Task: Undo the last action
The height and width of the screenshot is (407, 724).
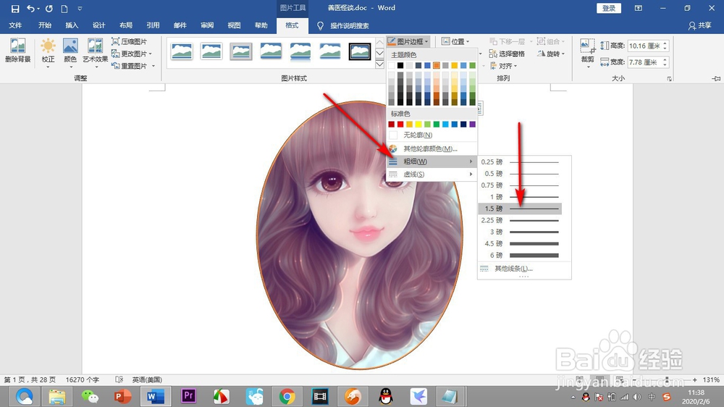Action: (x=30, y=8)
